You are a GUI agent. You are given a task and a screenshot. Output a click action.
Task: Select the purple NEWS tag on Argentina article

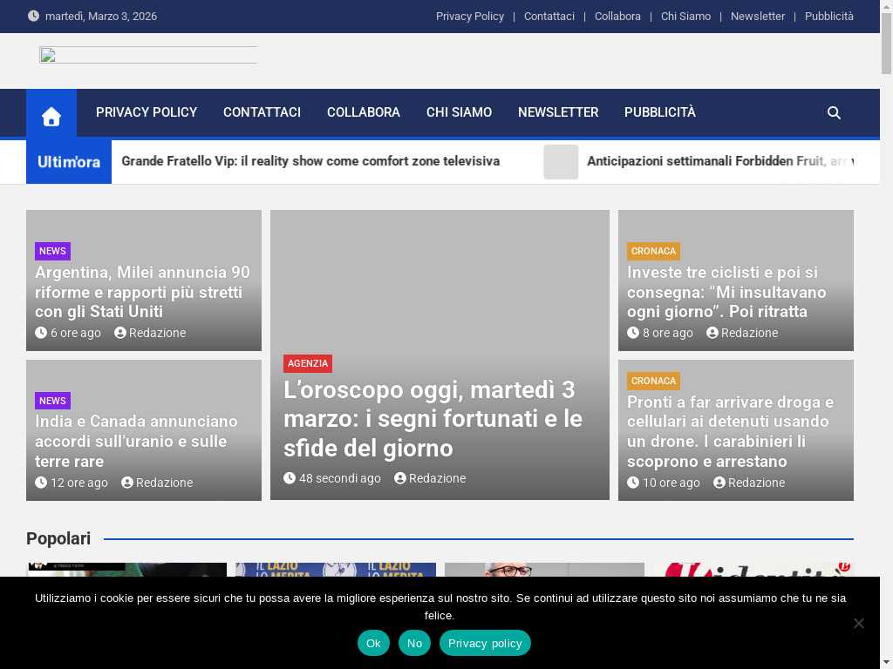click(52, 251)
